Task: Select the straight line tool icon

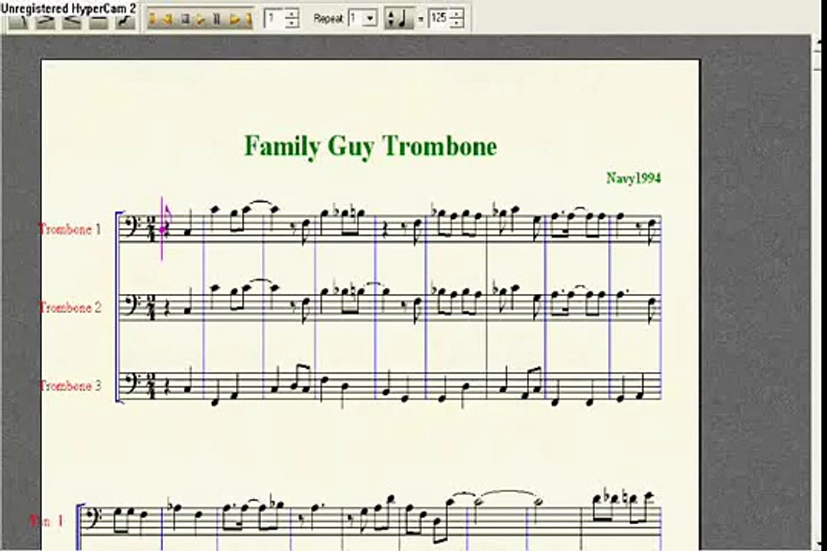Action: pyautogui.click(x=98, y=21)
